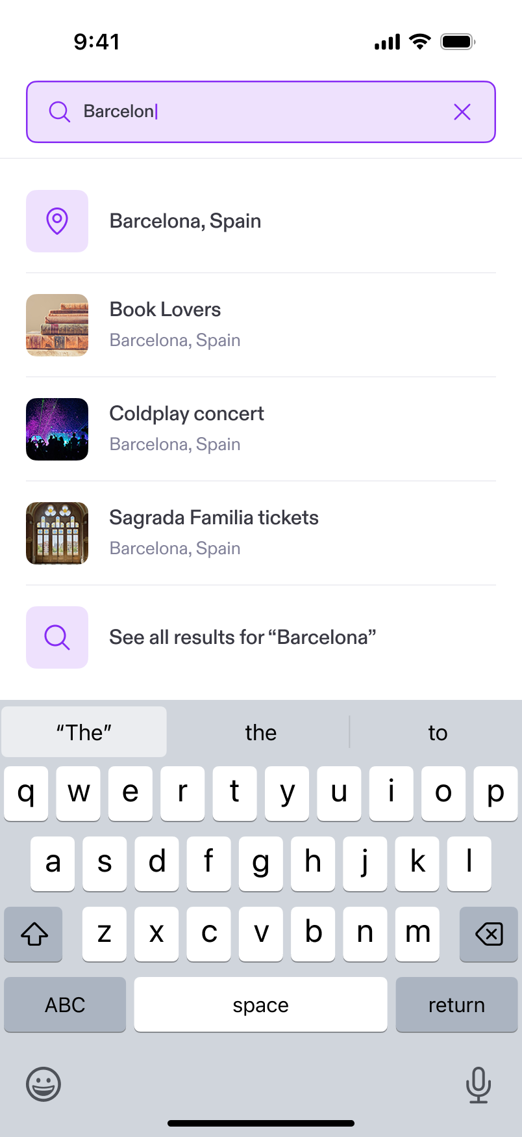This screenshot has height=1137, width=522.
Task: Pick the quoted "The" keyboard suggestion
Action: (84, 732)
